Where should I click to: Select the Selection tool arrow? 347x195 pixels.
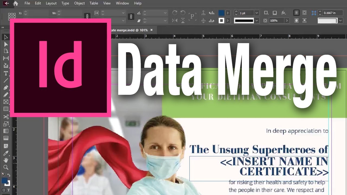point(6,37)
